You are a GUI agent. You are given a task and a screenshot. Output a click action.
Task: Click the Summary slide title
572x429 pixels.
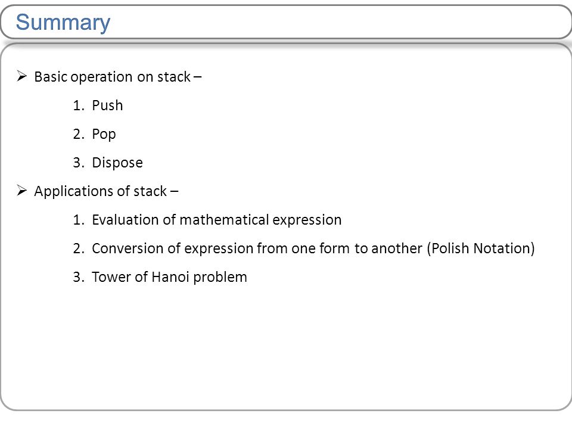tap(63, 22)
